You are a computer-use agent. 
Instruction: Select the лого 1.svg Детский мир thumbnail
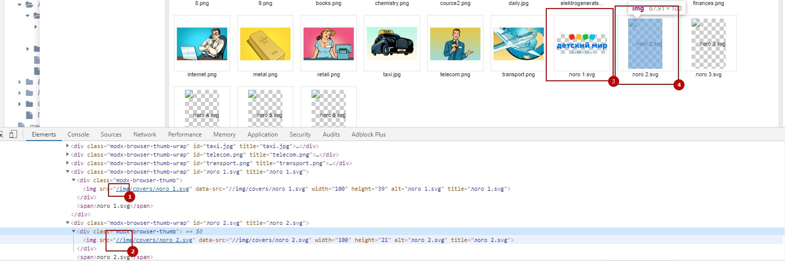[582, 44]
